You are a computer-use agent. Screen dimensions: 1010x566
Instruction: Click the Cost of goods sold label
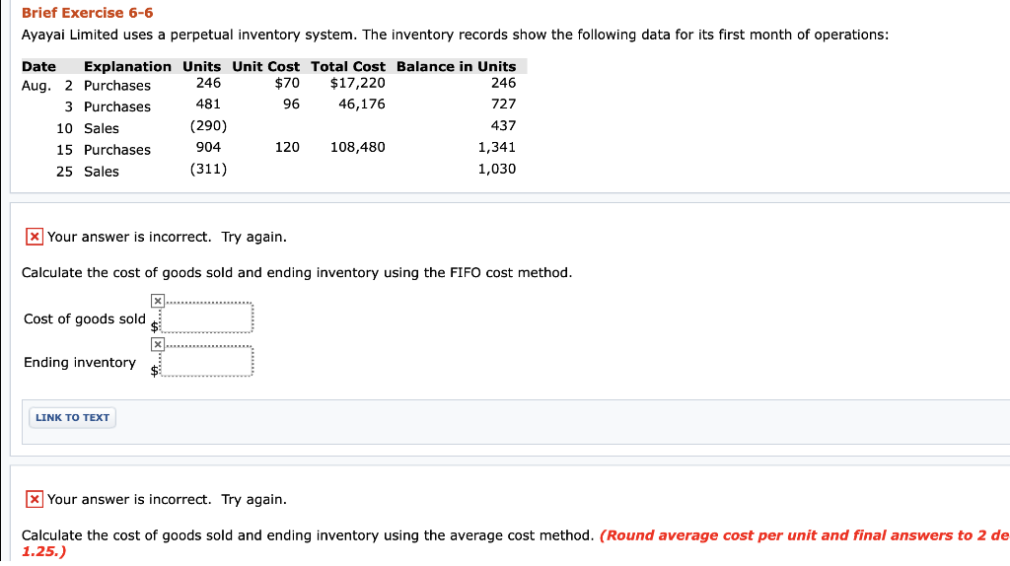click(85, 318)
